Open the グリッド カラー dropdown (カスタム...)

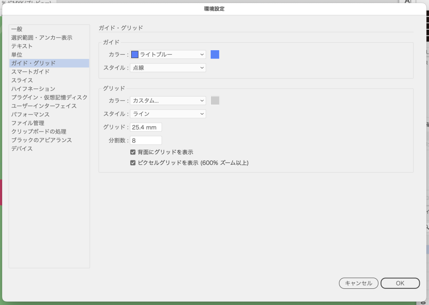168,100
